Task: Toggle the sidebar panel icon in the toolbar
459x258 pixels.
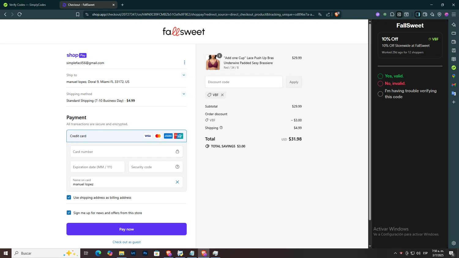Action: point(418,14)
